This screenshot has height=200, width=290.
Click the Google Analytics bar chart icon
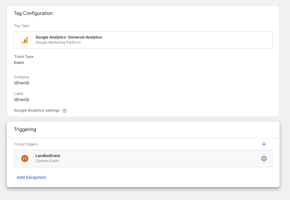click(x=25, y=40)
